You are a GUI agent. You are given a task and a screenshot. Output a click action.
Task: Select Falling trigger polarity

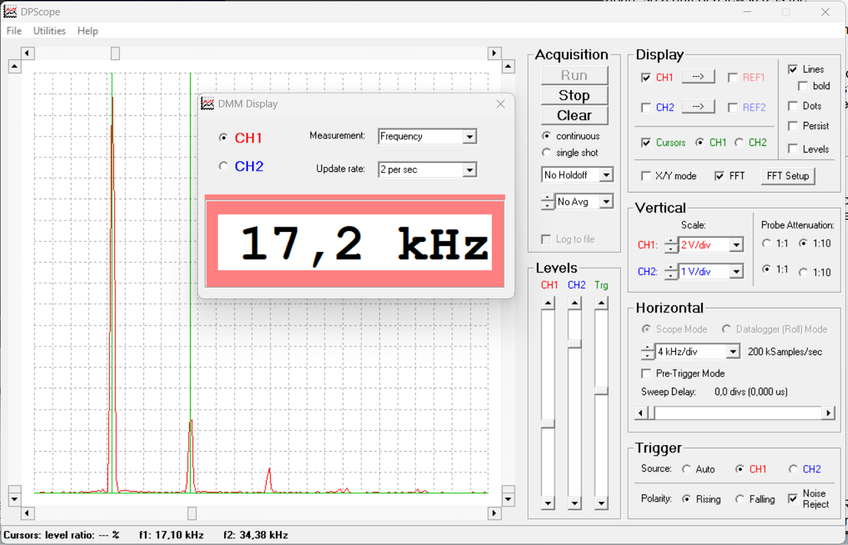tap(739, 499)
